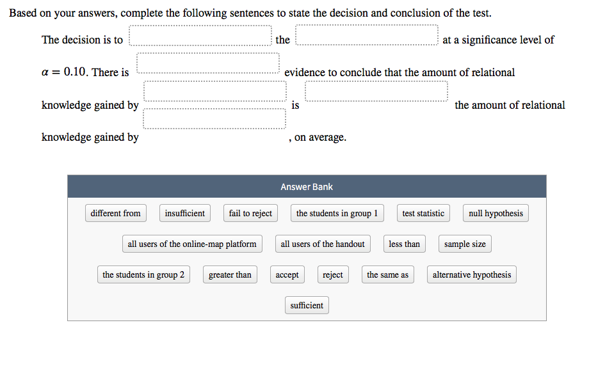Select the 'reject' answer tile
589x380 pixels.
(333, 275)
